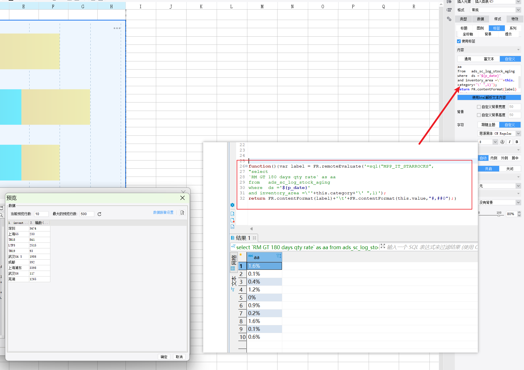The image size is (524, 370).
Task: Click the chart ellipsis options icon
Action: point(117,28)
